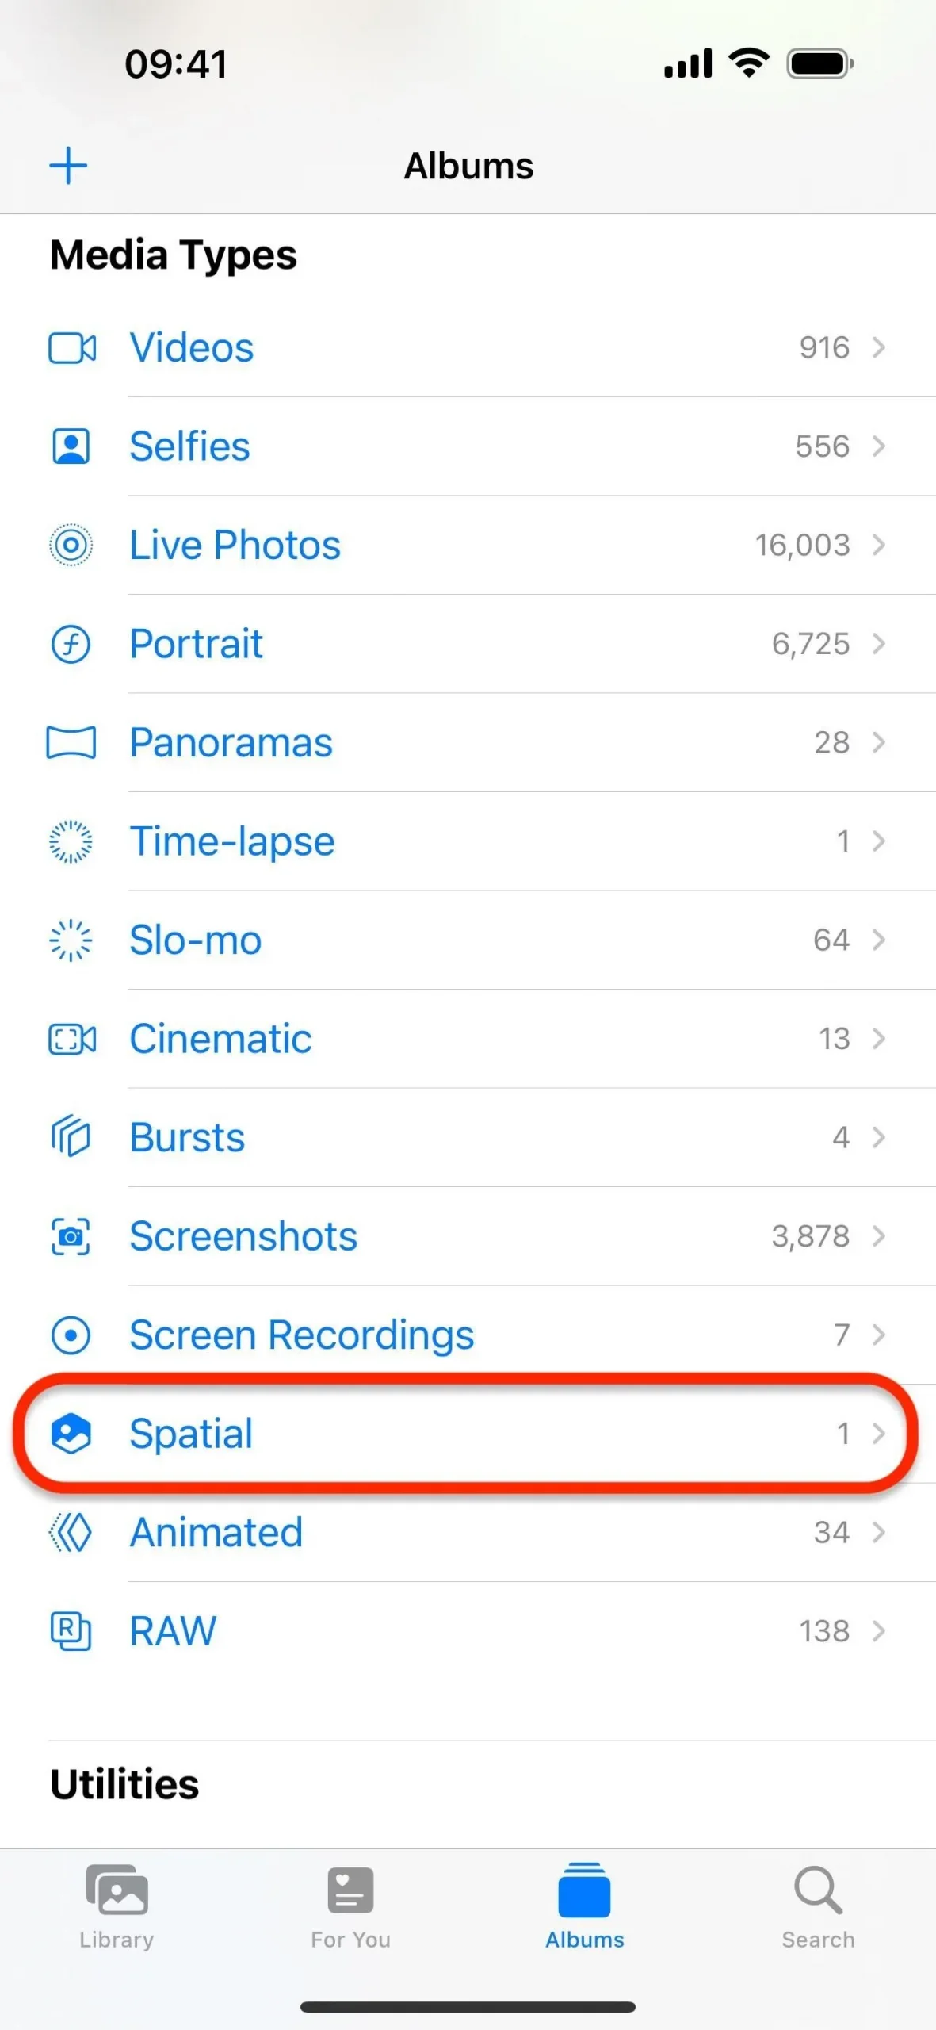Expand the Slo-mo row chevron

[878, 940]
